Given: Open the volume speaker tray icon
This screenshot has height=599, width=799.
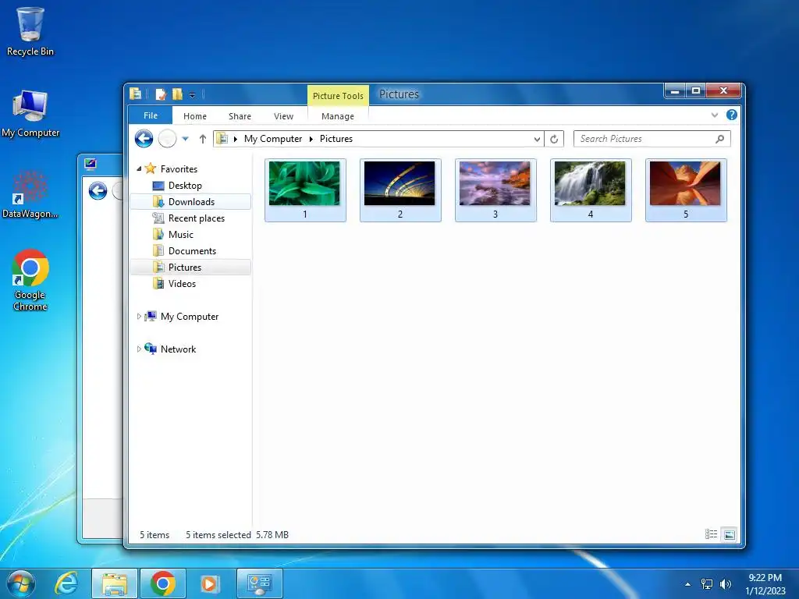Looking at the screenshot, I should click(725, 584).
